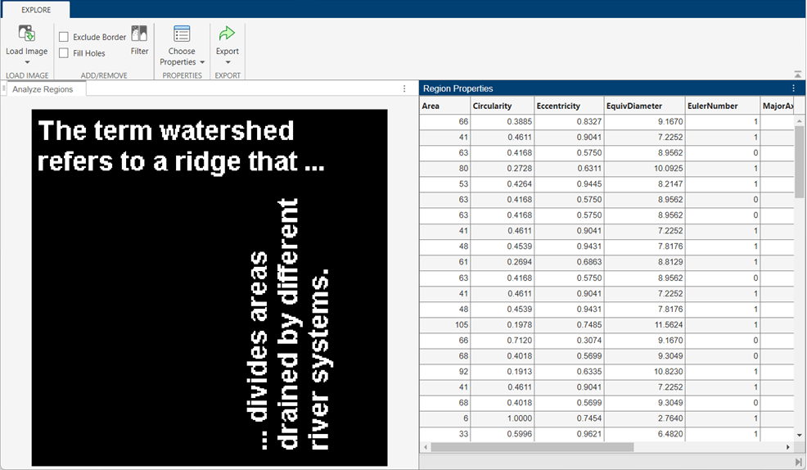807x470 pixels.
Task: Expand the Export dropdown arrow
Action: pos(228,62)
